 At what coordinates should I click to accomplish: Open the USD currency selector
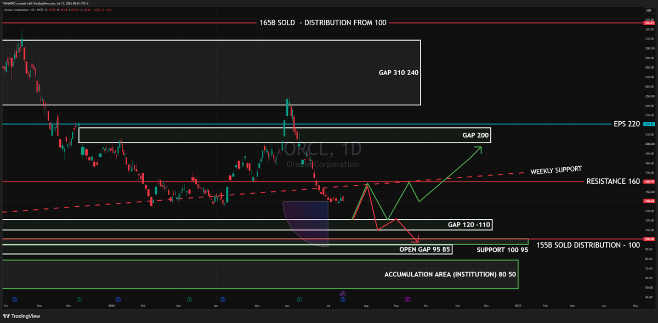click(x=648, y=10)
